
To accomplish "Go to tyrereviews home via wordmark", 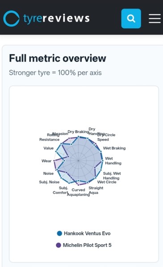I will (x=56, y=18).
